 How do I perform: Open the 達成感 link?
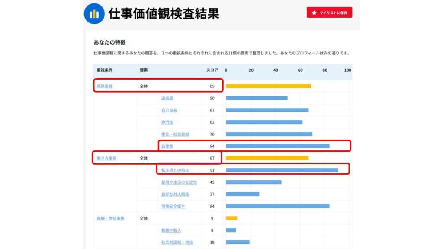(x=167, y=98)
